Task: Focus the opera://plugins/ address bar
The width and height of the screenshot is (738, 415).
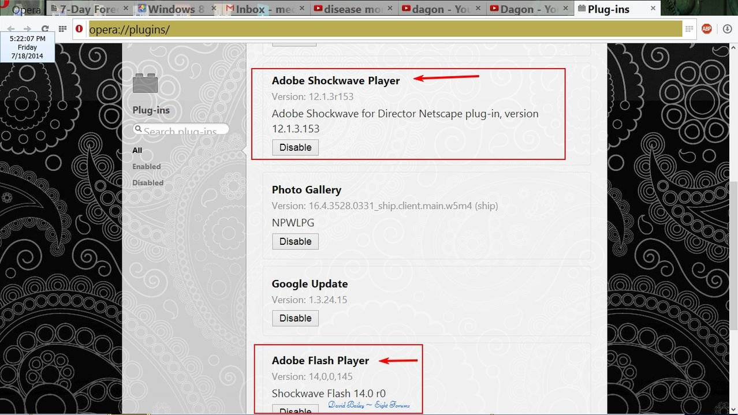Action: click(x=384, y=29)
